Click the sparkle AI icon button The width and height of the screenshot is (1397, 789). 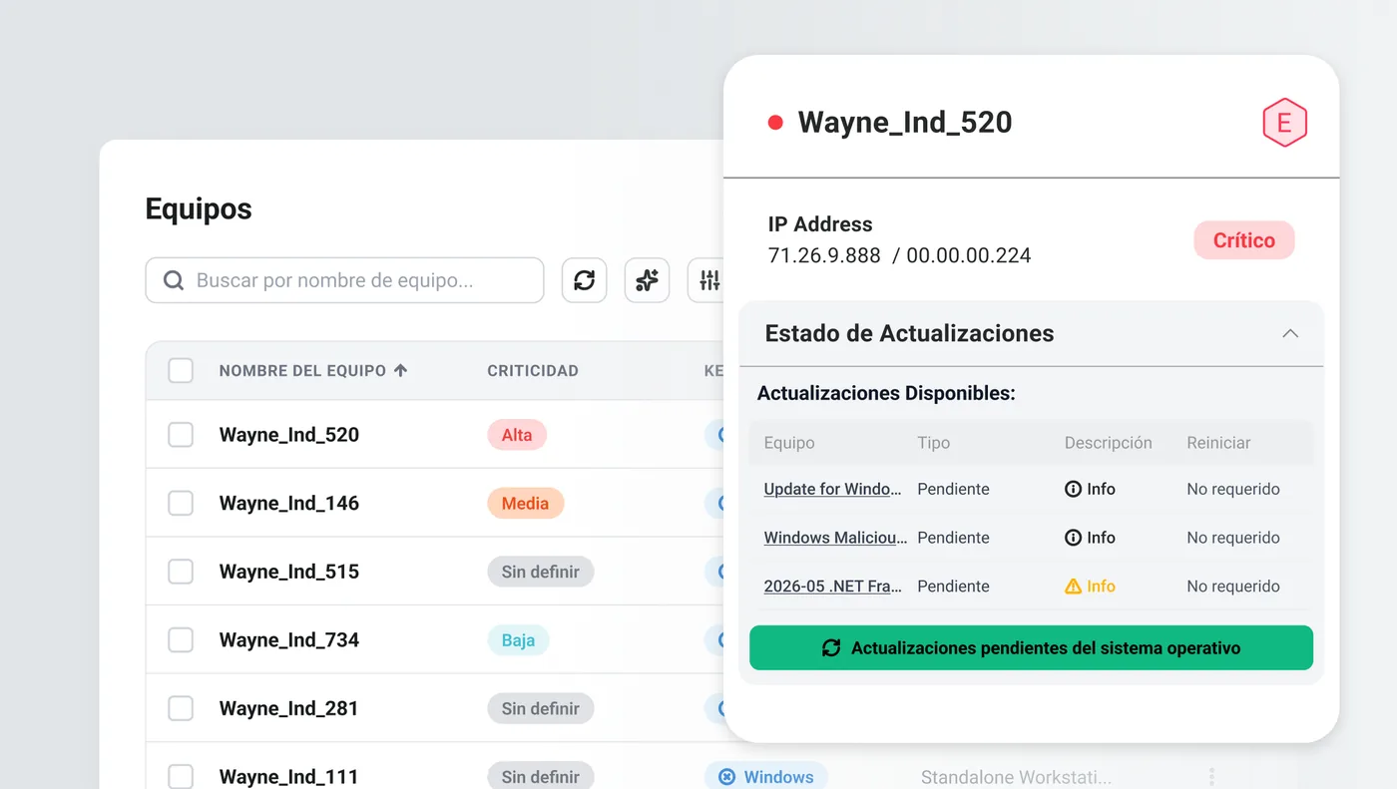click(x=647, y=280)
